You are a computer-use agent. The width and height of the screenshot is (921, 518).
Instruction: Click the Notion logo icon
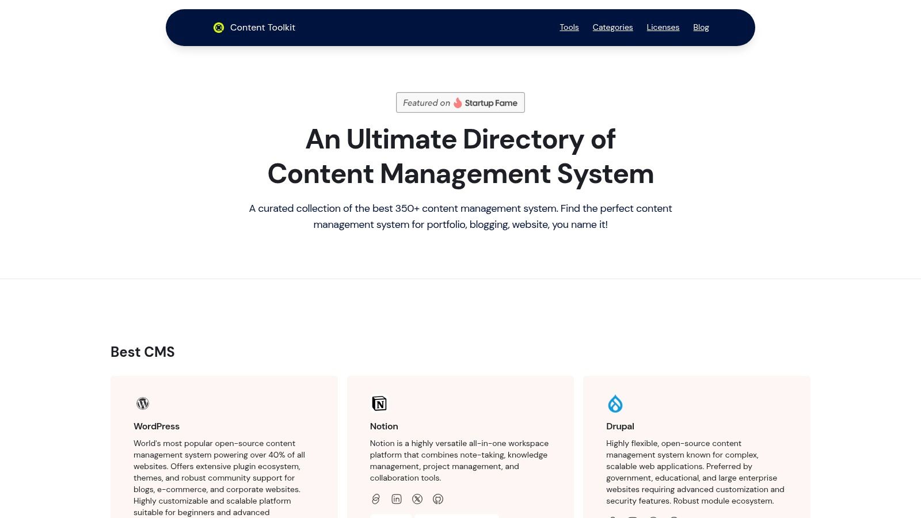point(379,403)
